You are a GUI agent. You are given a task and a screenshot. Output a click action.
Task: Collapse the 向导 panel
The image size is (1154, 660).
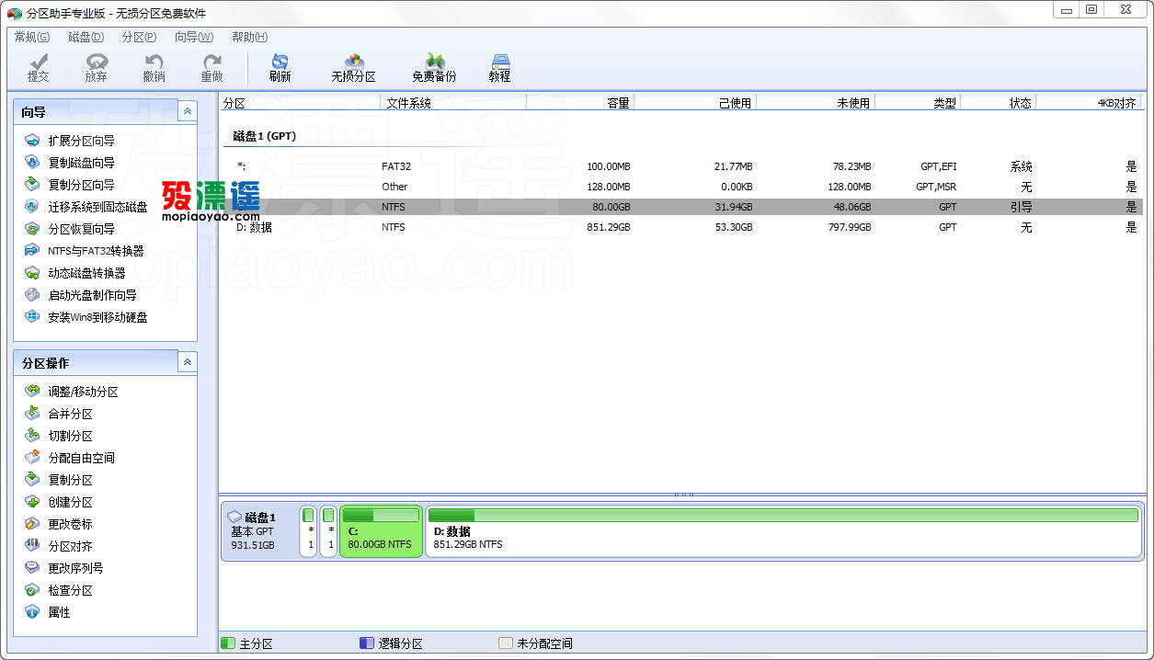[188, 111]
